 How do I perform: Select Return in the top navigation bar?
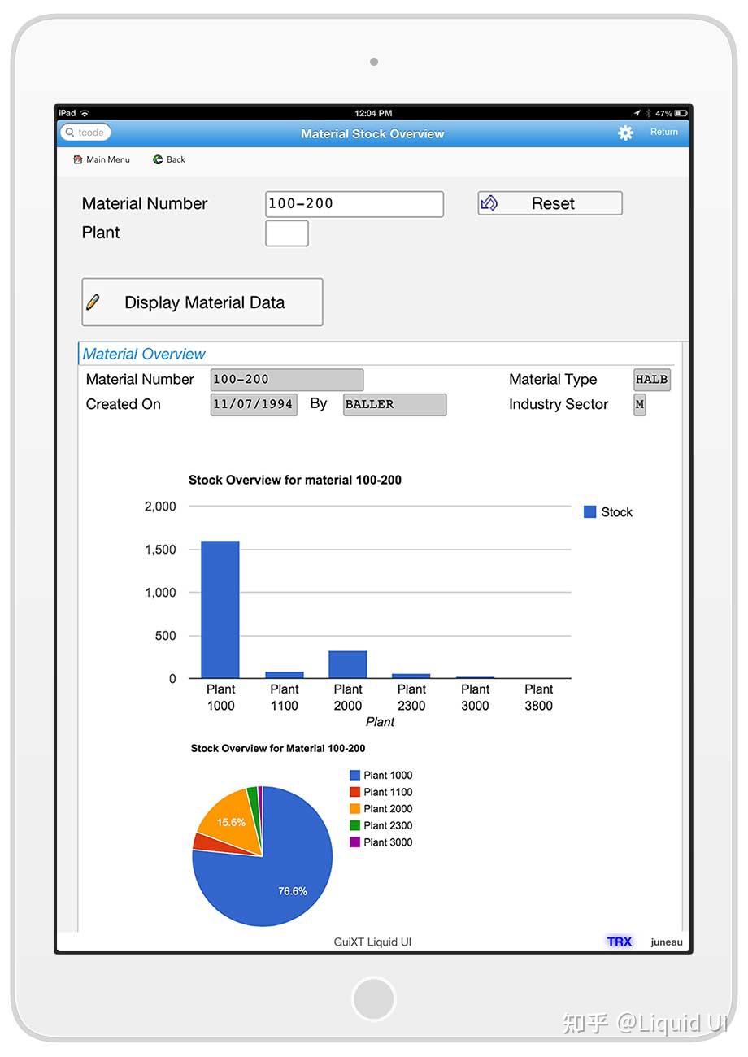pyautogui.click(x=663, y=132)
